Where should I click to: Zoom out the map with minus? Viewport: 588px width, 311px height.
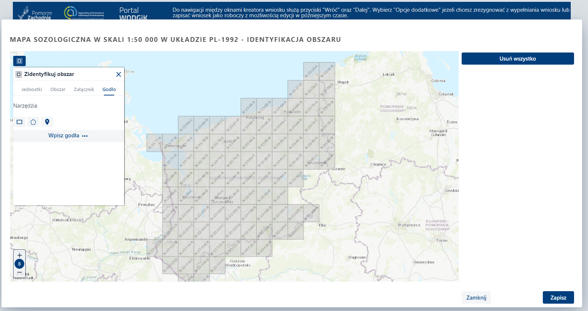coord(19,272)
